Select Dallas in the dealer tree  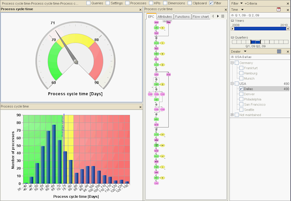(x=248, y=89)
